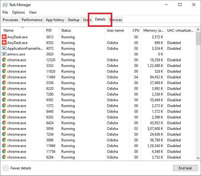The width and height of the screenshot is (201, 176).
Task: Click the Chrome icon for PID 1372
Action: (4, 106)
